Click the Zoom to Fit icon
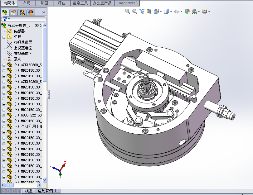This screenshot has width=253, height=195. pos(127,11)
